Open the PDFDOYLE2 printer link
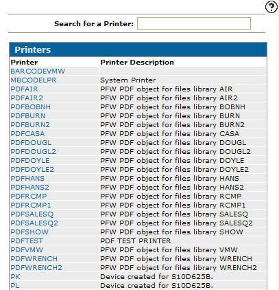279x290 pixels. point(32,170)
